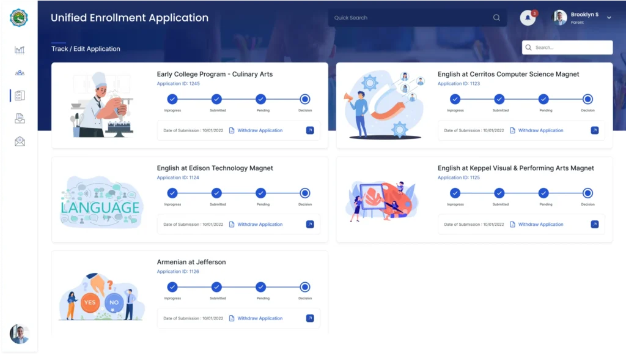This screenshot has height=355, width=626.
Task: Click the people group sidebar icon
Action: (x=20, y=73)
